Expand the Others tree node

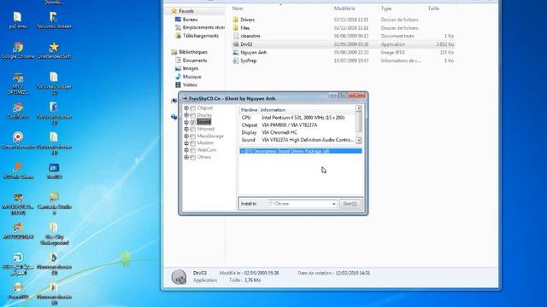pyautogui.click(x=186, y=157)
